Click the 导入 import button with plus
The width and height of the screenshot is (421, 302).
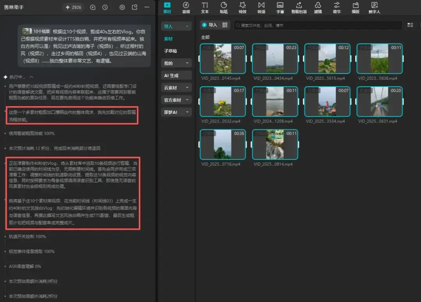pos(210,25)
